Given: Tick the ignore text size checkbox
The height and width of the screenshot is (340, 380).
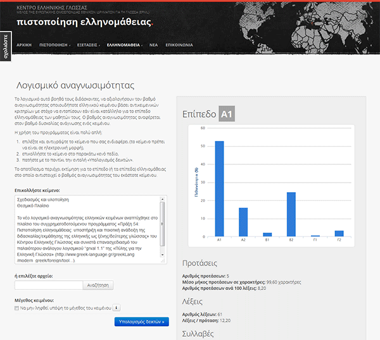Looking at the screenshot, I should [x=16, y=308].
